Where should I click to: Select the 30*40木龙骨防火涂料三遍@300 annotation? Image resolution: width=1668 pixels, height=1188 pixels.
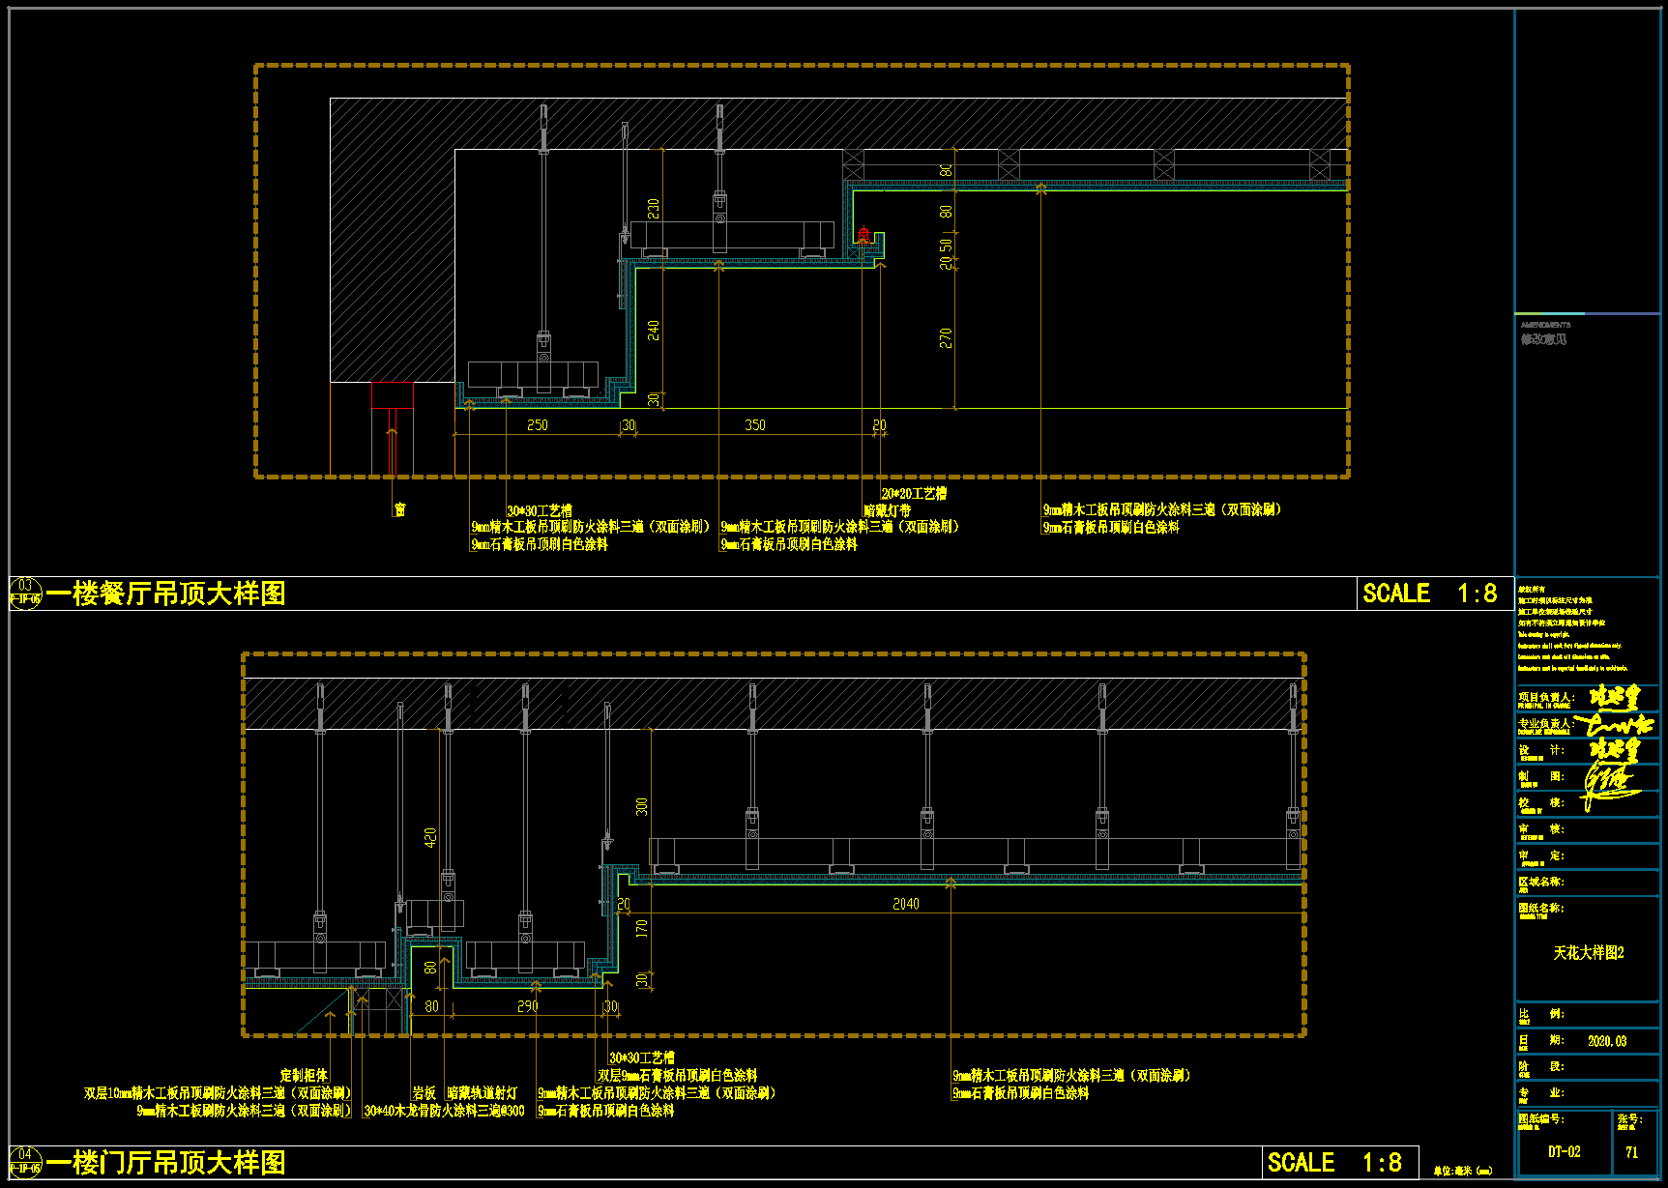point(444,1111)
